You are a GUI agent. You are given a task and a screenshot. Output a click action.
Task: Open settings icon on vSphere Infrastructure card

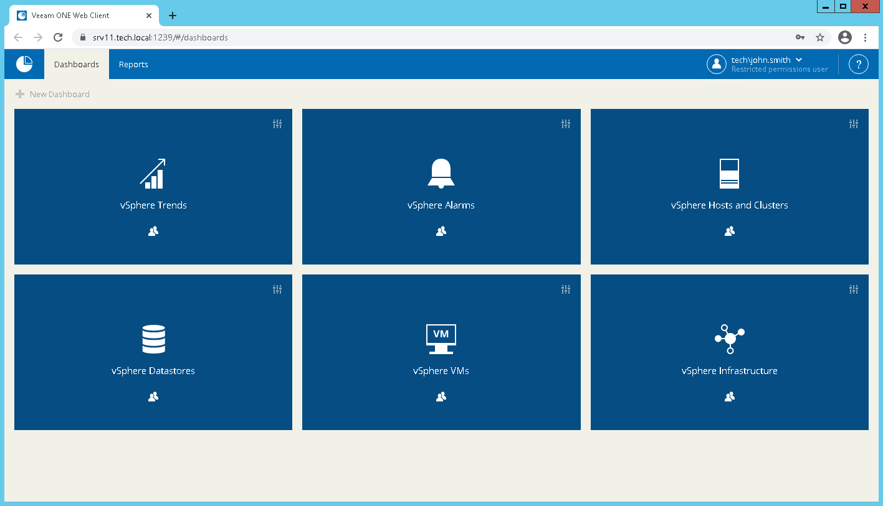coord(854,289)
